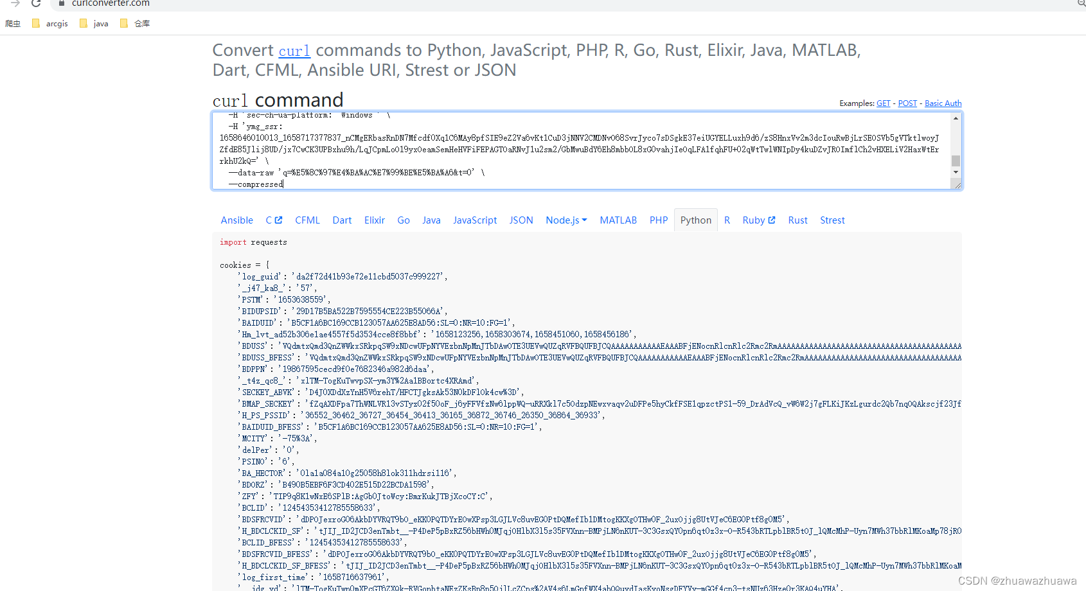Screen dimensions: 1086x591
Task: Switch to the JSON tab
Action: click(521, 220)
